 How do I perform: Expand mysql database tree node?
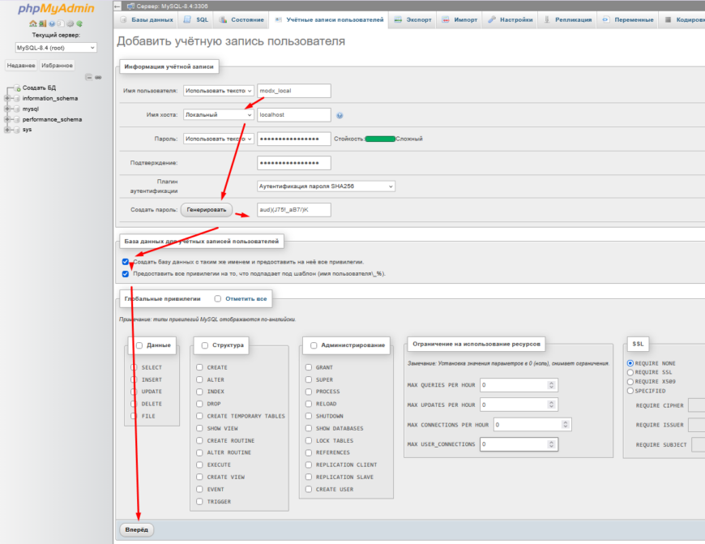(x=7, y=109)
